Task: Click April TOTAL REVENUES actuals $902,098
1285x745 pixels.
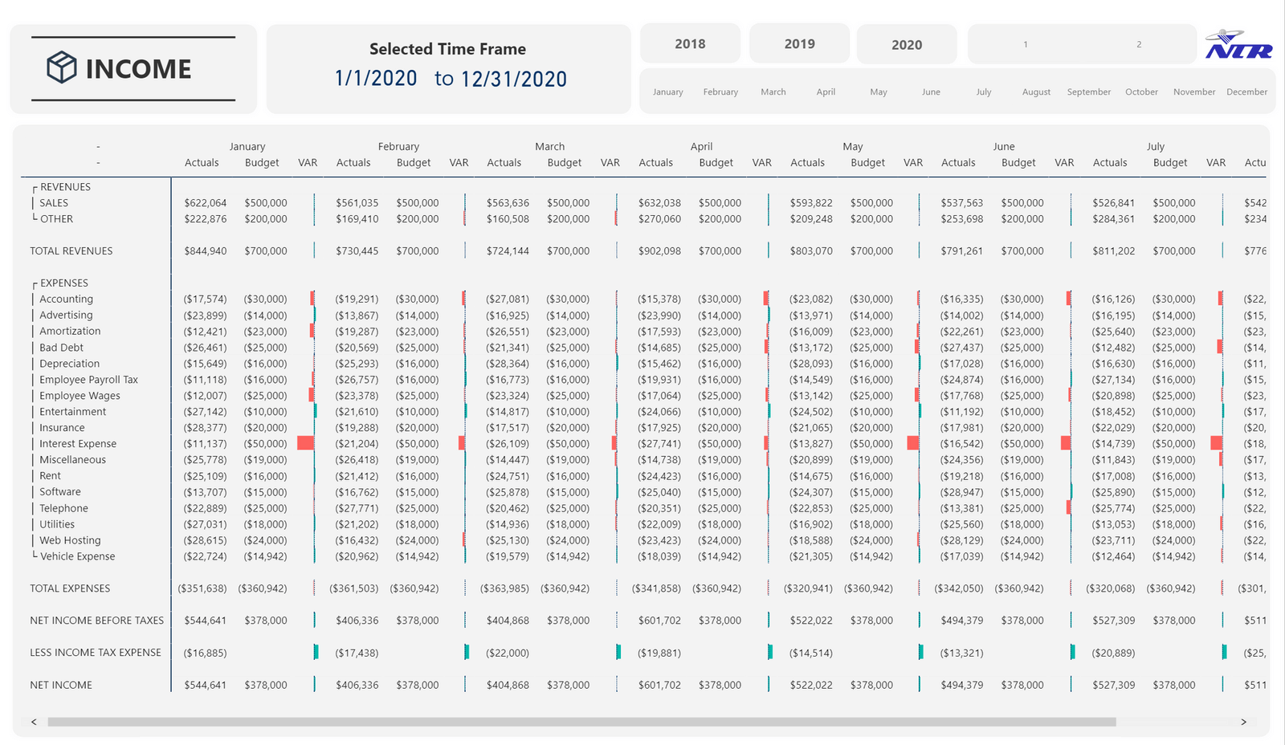Action: tap(659, 251)
